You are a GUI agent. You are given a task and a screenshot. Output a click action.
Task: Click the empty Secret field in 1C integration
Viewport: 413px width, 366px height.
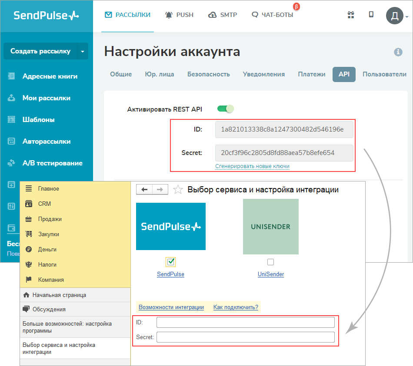pyautogui.click(x=246, y=337)
